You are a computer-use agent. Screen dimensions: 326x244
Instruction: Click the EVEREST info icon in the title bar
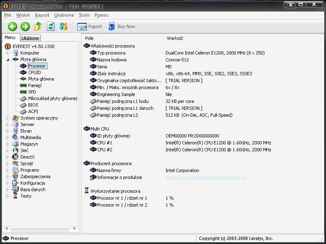[6, 6]
